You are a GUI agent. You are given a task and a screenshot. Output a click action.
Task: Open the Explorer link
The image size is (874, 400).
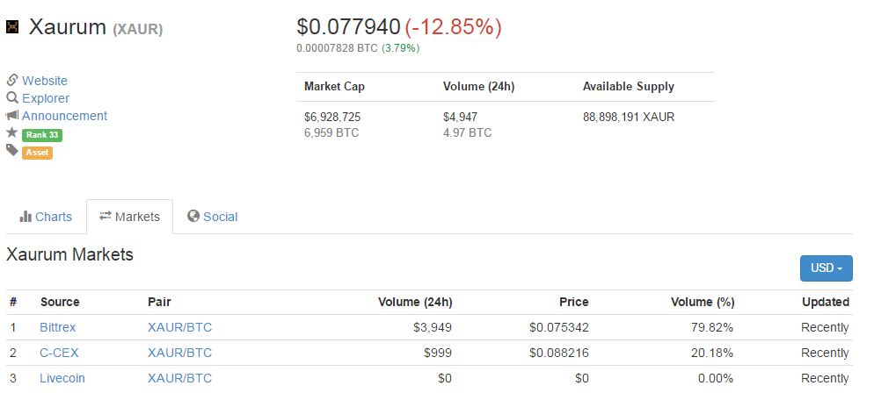(46, 98)
